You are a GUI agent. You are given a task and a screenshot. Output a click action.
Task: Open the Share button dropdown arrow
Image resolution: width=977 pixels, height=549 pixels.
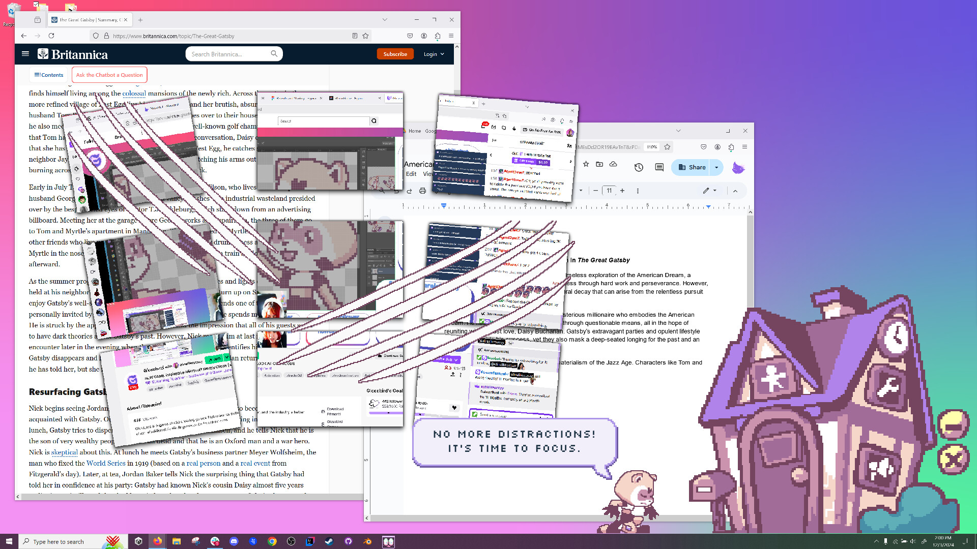716,167
